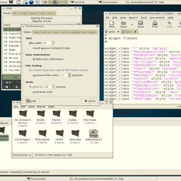This screenshot has height=181, width=181.
Task: Click the Close button in Preferences dialog
Action: 90,101
